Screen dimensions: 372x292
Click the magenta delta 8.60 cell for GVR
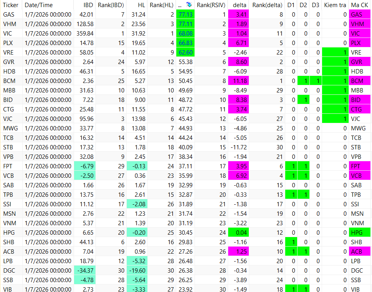click(238, 62)
